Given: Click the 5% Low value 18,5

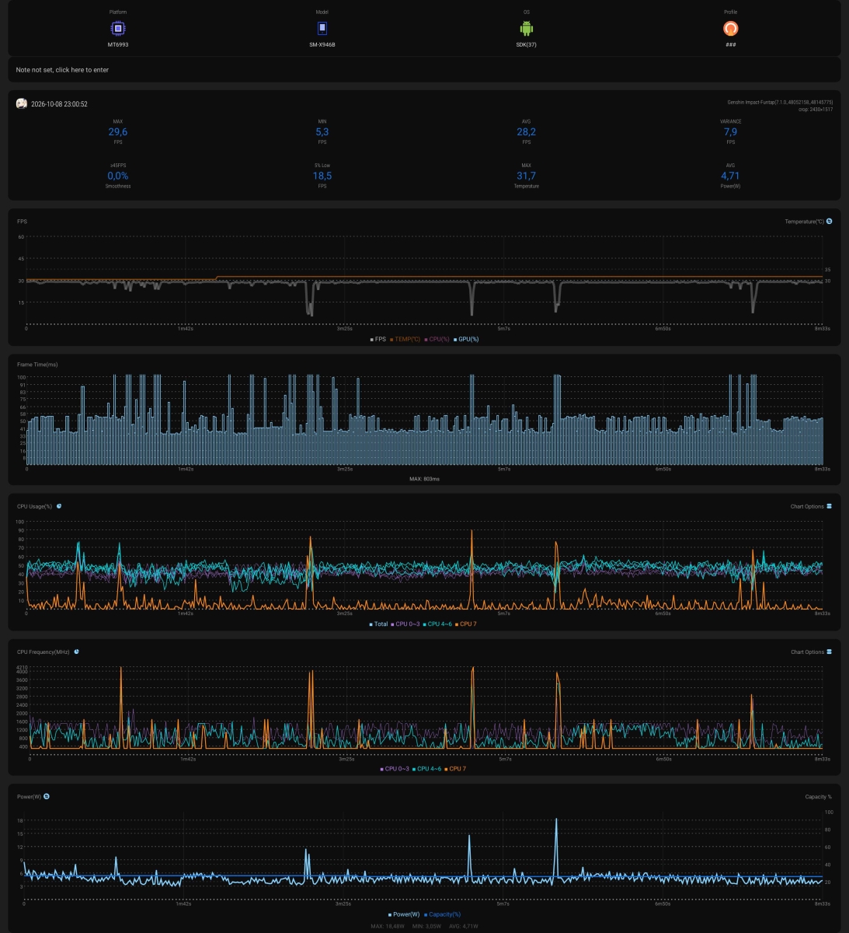Looking at the screenshot, I should click(322, 176).
